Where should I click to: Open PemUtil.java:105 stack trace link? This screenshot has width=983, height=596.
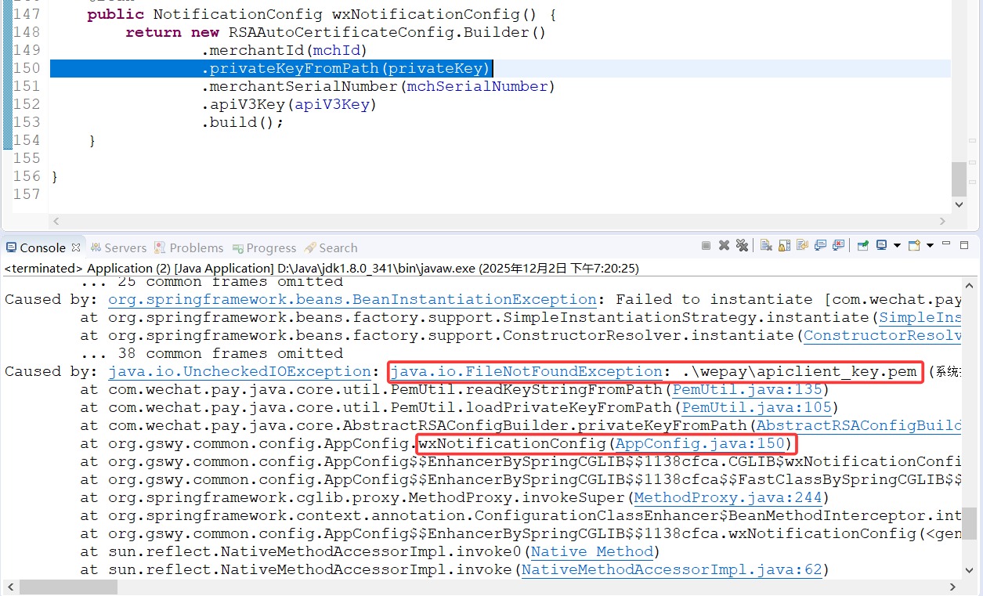[757, 408]
